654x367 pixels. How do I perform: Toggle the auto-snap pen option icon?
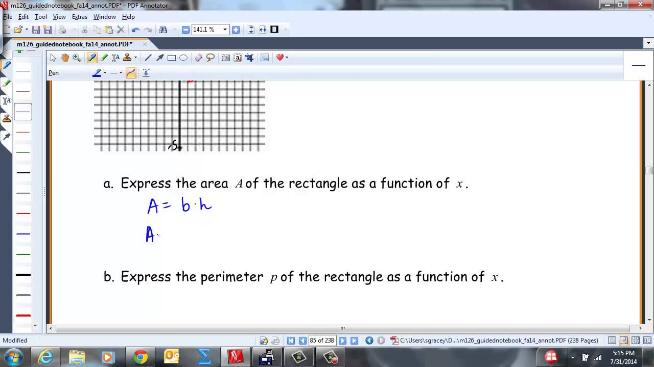(x=146, y=73)
